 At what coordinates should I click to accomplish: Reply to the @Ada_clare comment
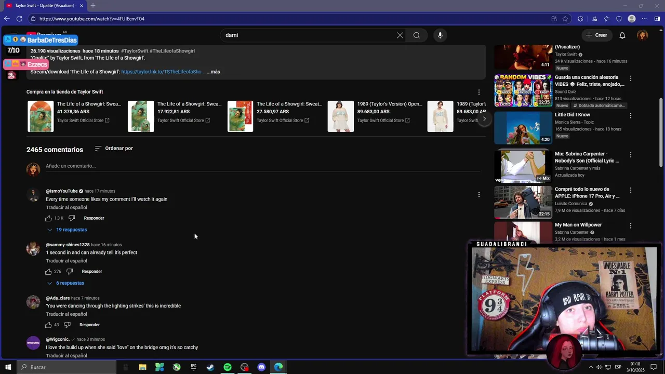click(89, 325)
